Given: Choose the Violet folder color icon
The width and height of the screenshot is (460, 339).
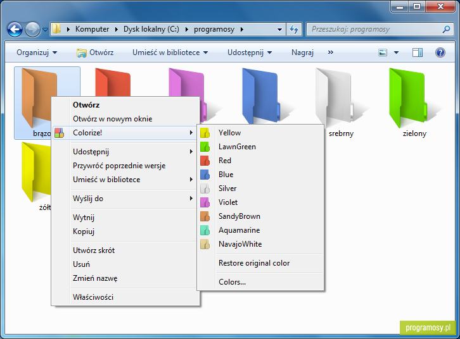Looking at the screenshot, I should tap(205, 202).
